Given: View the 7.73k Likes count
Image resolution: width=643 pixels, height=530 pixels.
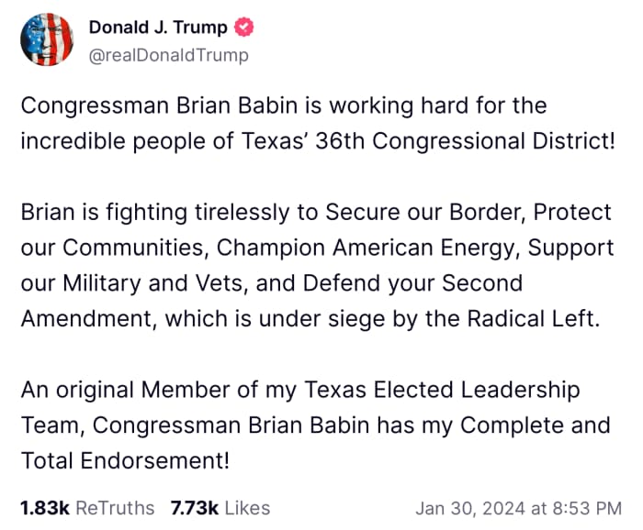Looking at the screenshot, I should click(195, 508).
